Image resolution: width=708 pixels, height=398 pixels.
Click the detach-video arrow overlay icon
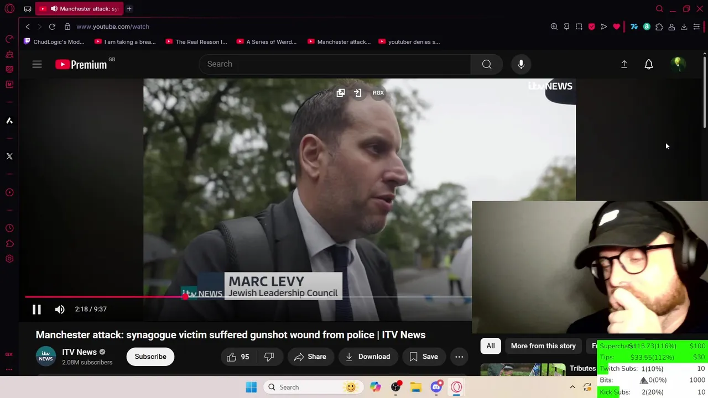point(358,93)
